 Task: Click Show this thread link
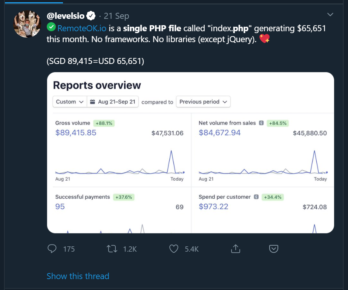78,276
